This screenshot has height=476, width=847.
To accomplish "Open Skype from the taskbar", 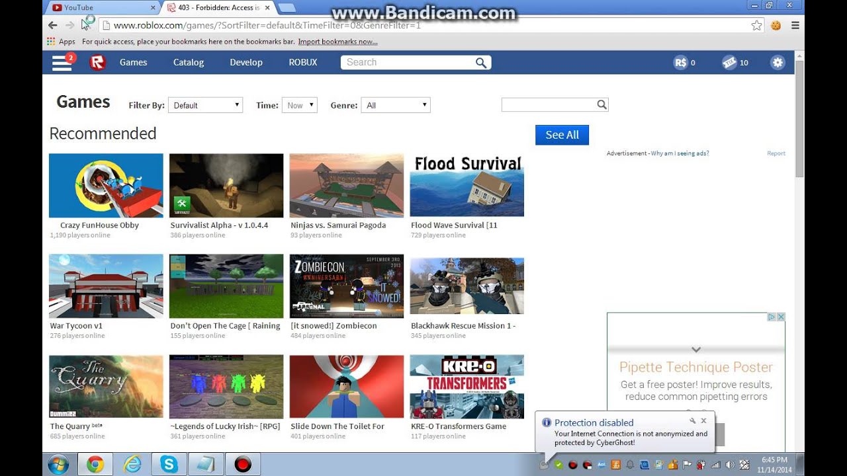I will (x=169, y=465).
